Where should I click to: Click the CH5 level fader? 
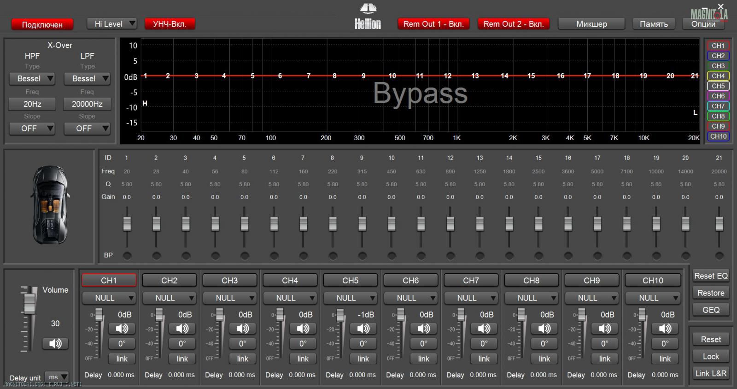(340, 316)
